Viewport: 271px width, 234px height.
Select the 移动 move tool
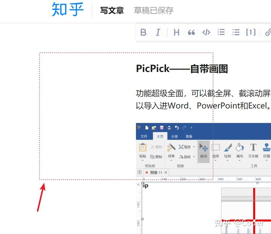coord(204,151)
